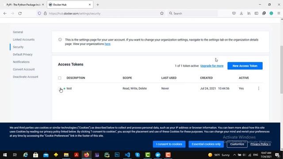The height and width of the screenshot is (159, 283).
Task: Open the Windows notification center
Action: [x=277, y=155]
